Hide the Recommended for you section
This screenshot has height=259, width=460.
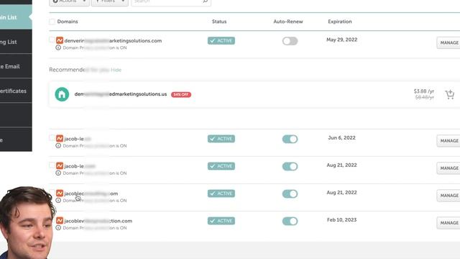[x=116, y=70]
